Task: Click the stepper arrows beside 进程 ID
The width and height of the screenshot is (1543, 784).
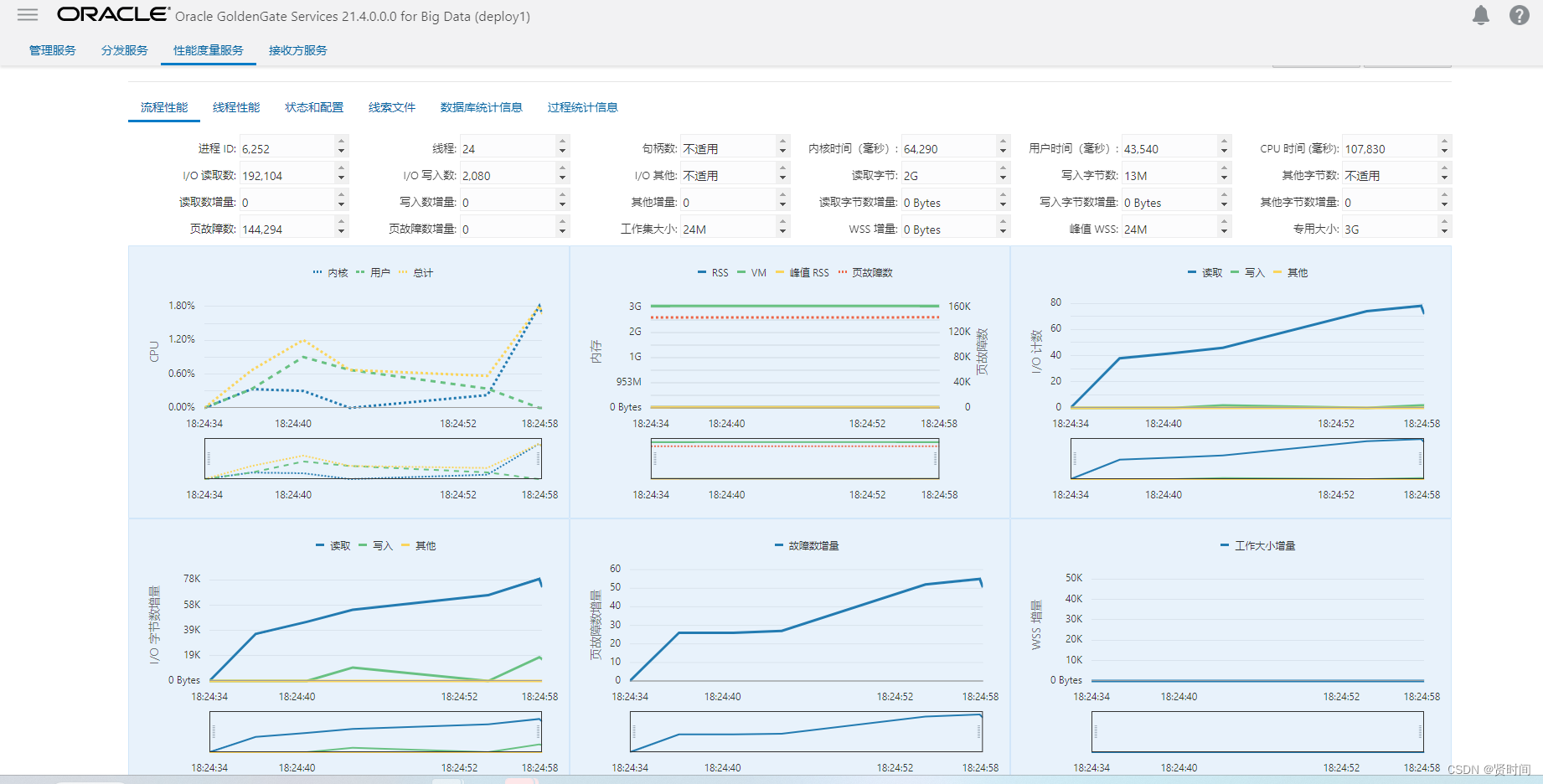Action: point(341,147)
